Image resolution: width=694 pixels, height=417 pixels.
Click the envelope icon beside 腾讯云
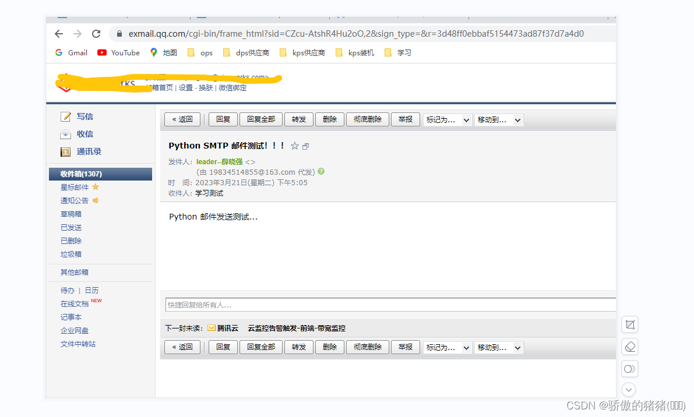(x=211, y=328)
